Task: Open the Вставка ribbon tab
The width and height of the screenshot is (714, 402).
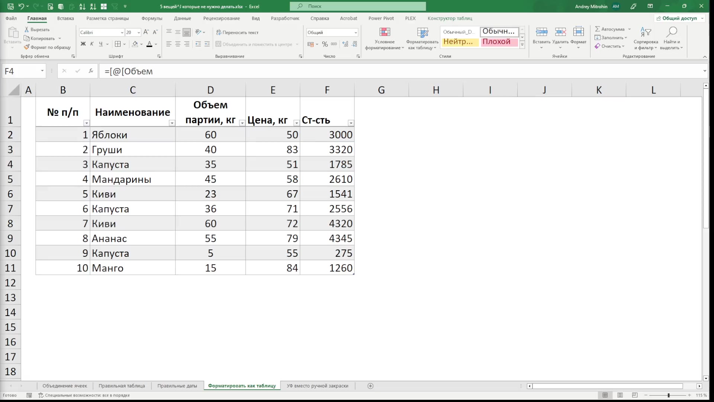Action: 65,18
